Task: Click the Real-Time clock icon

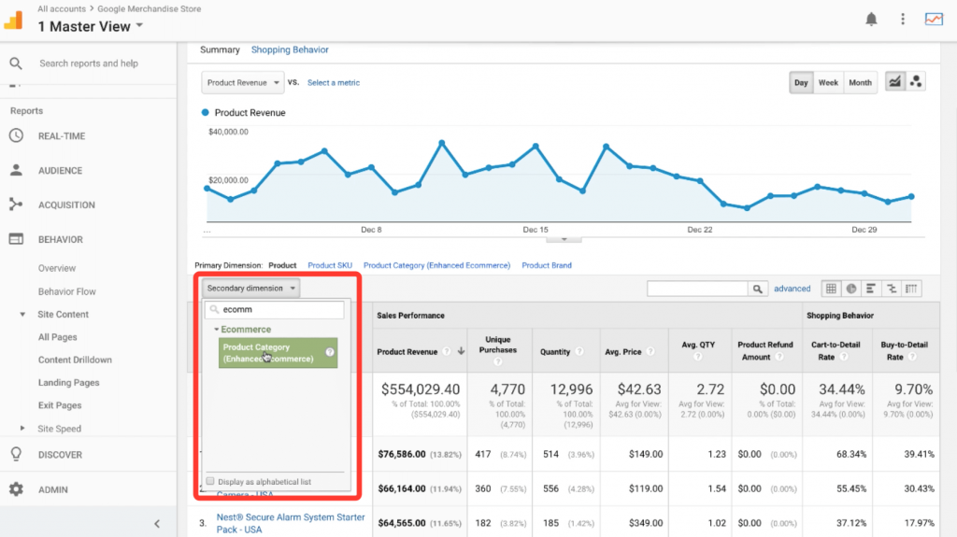Action: pyautogui.click(x=17, y=135)
